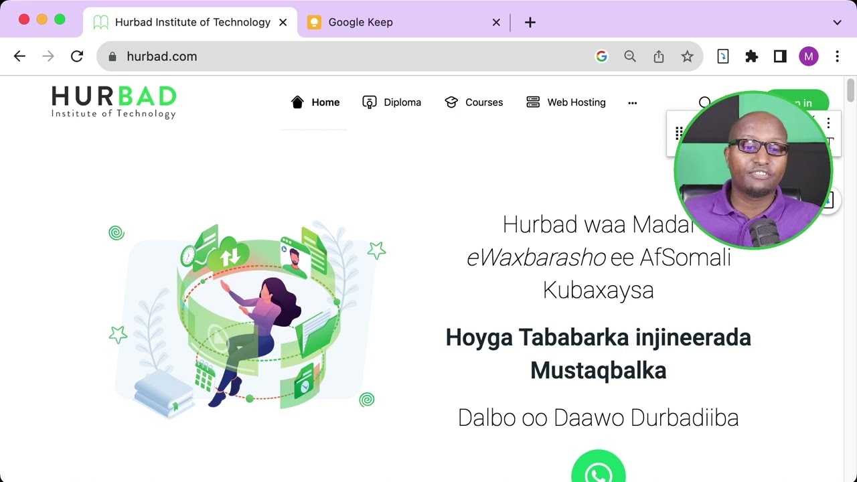Open the Web Hosting menu item
The height and width of the screenshot is (482, 857).
(566, 102)
